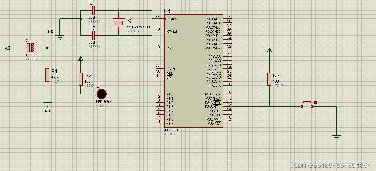Click the 100 value beside R2

(87, 81)
